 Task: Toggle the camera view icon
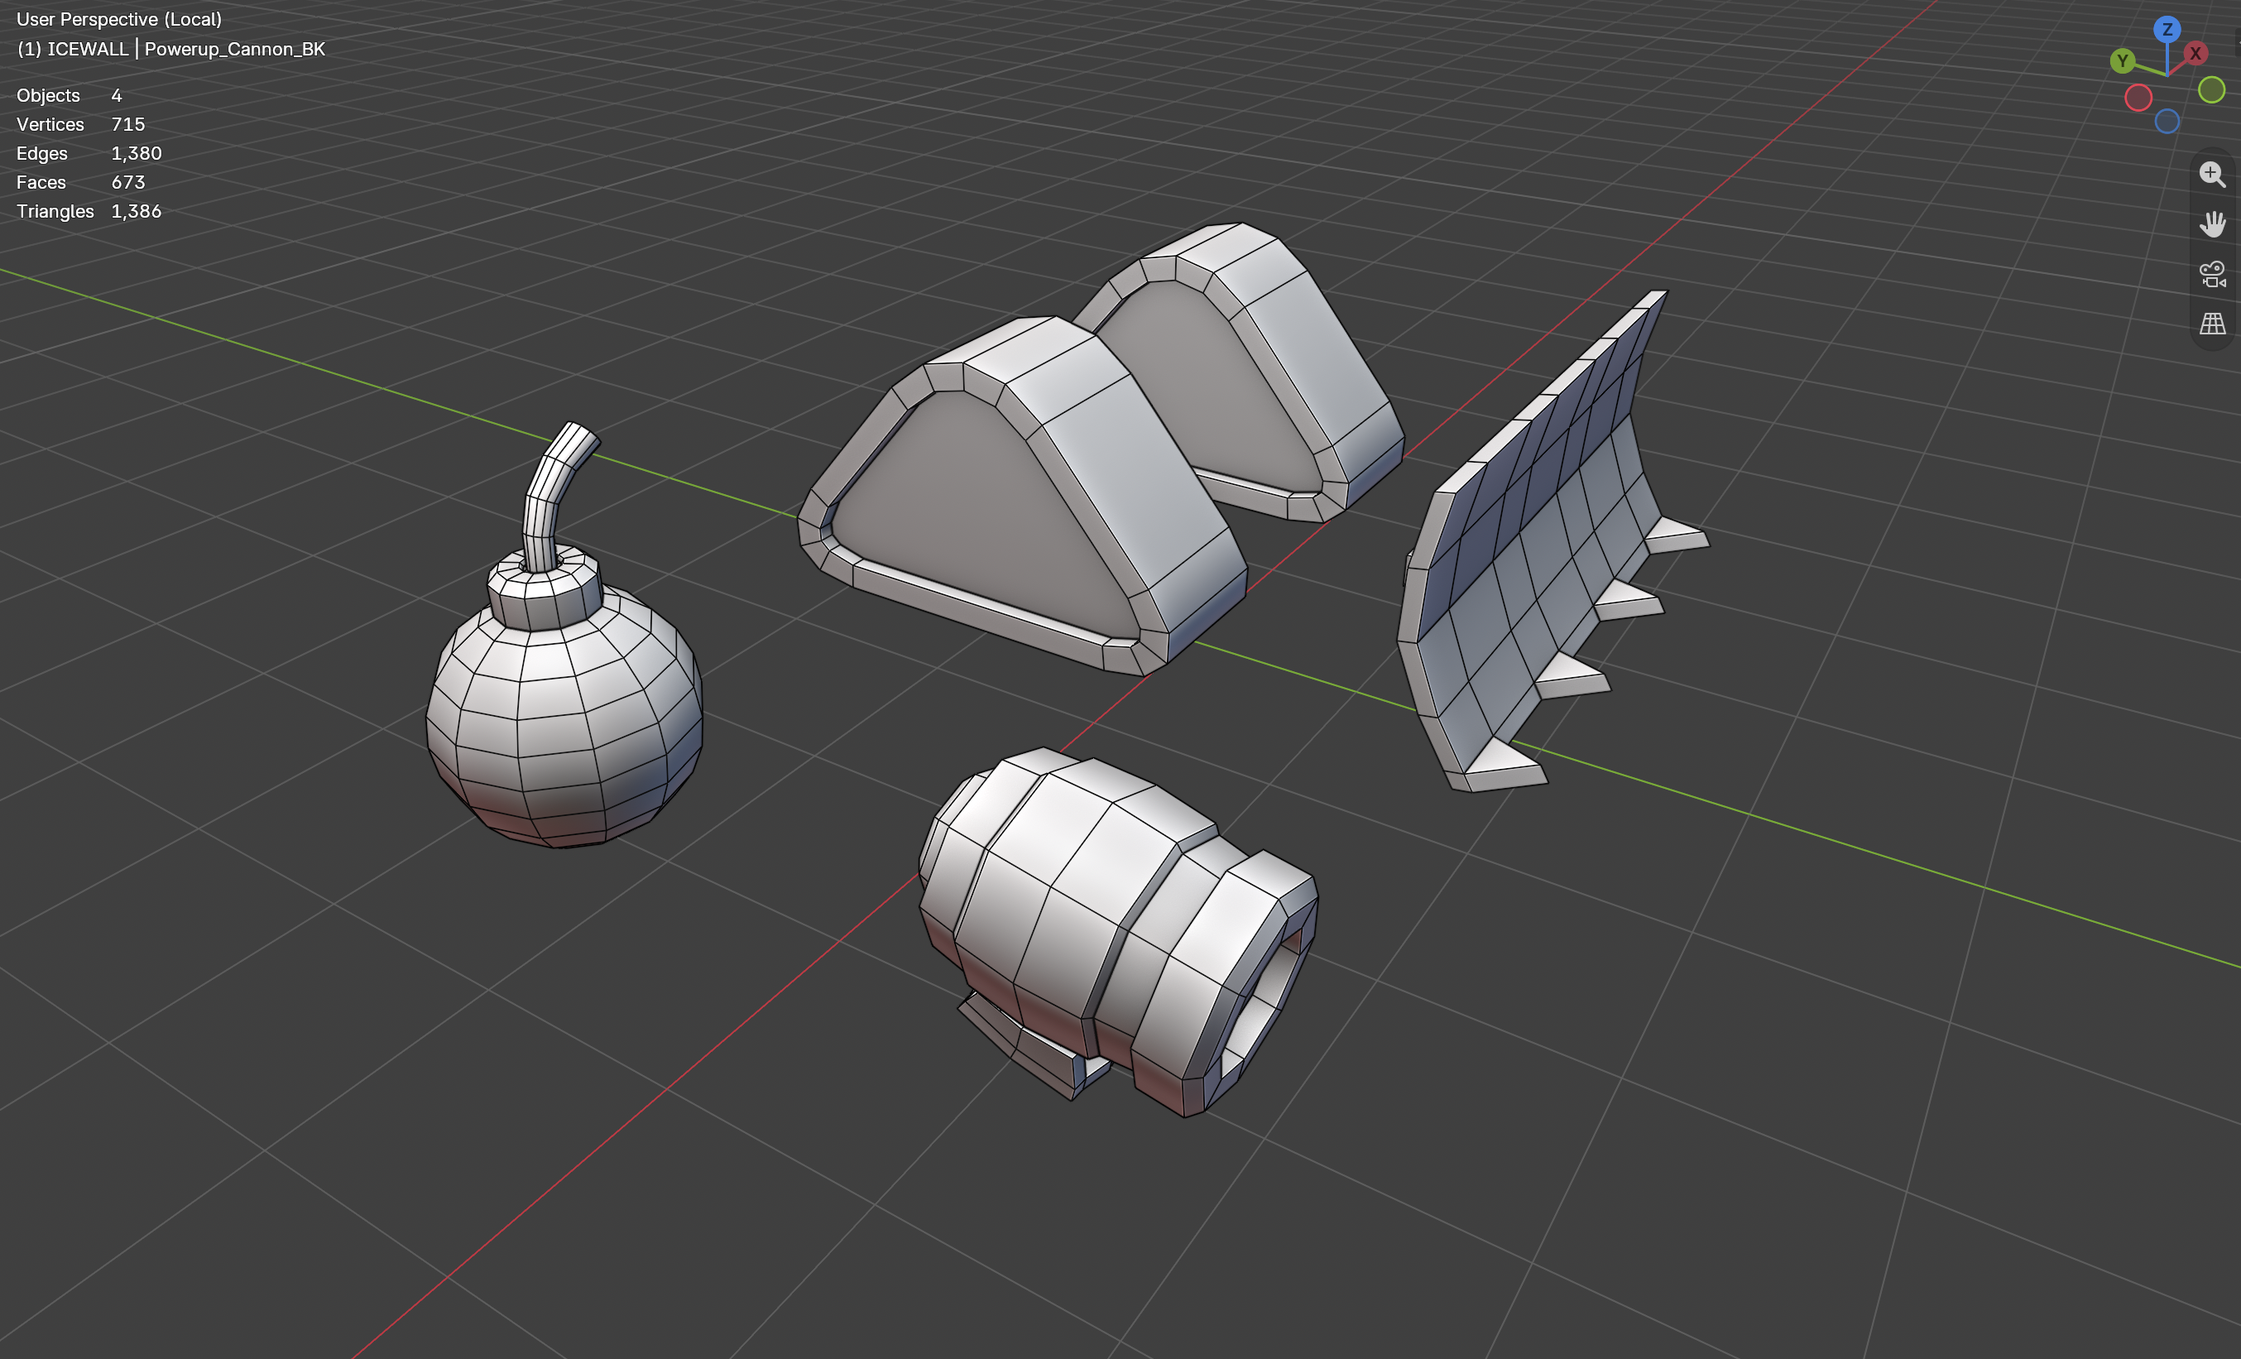[x=2212, y=274]
